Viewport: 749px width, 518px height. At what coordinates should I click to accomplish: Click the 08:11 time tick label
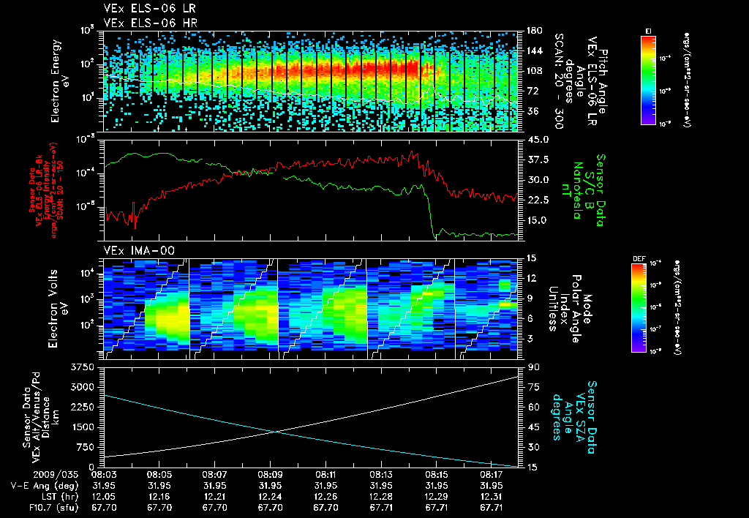pyautogui.click(x=325, y=475)
